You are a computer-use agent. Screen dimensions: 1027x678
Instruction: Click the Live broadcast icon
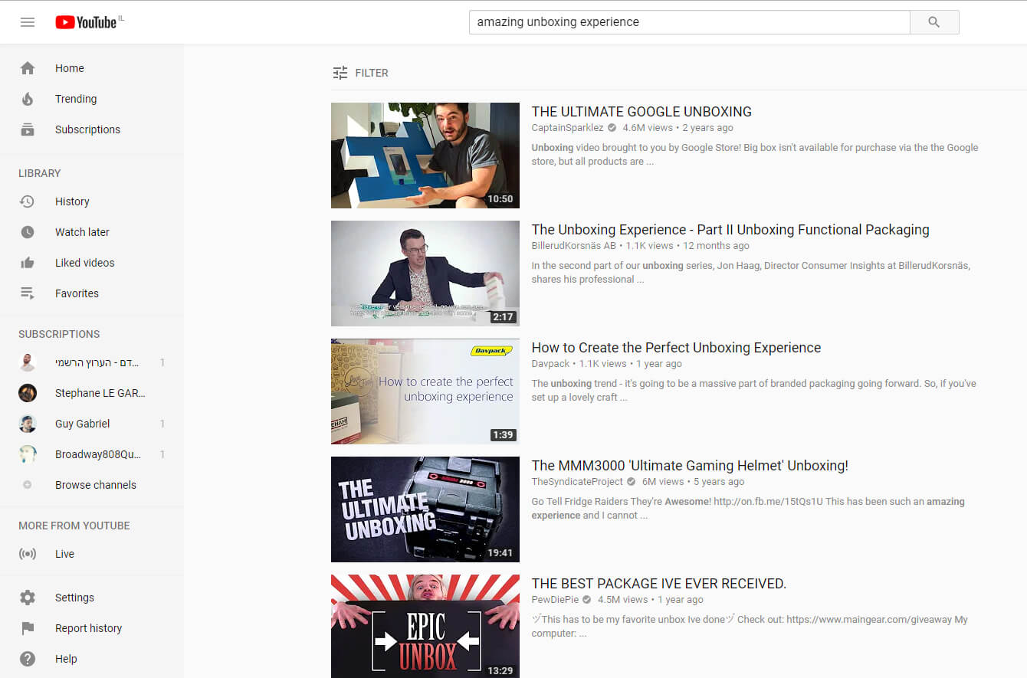click(x=28, y=554)
